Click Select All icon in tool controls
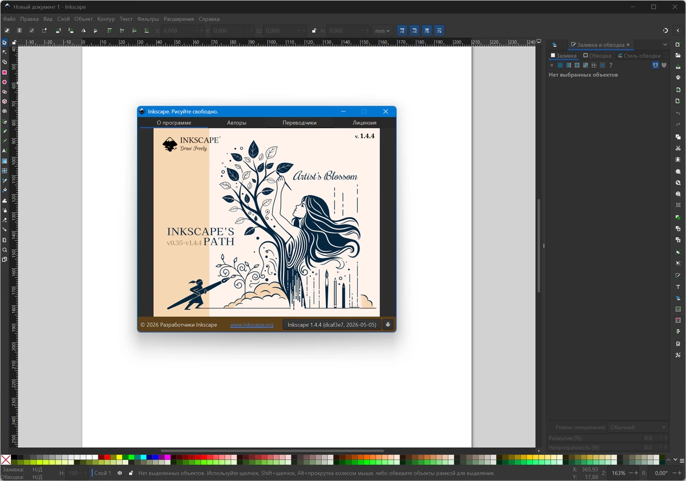The width and height of the screenshot is (686, 481). [7, 31]
